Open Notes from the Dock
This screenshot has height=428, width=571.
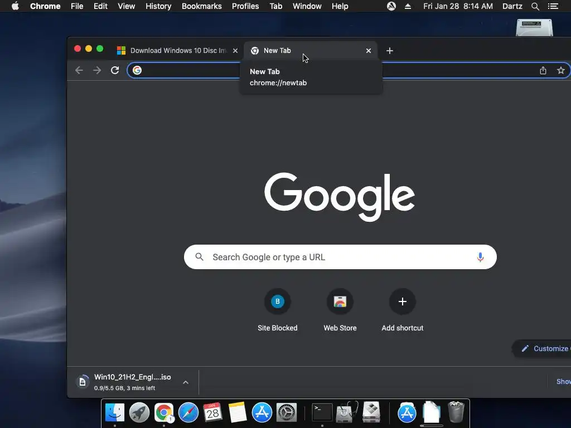[x=238, y=412]
